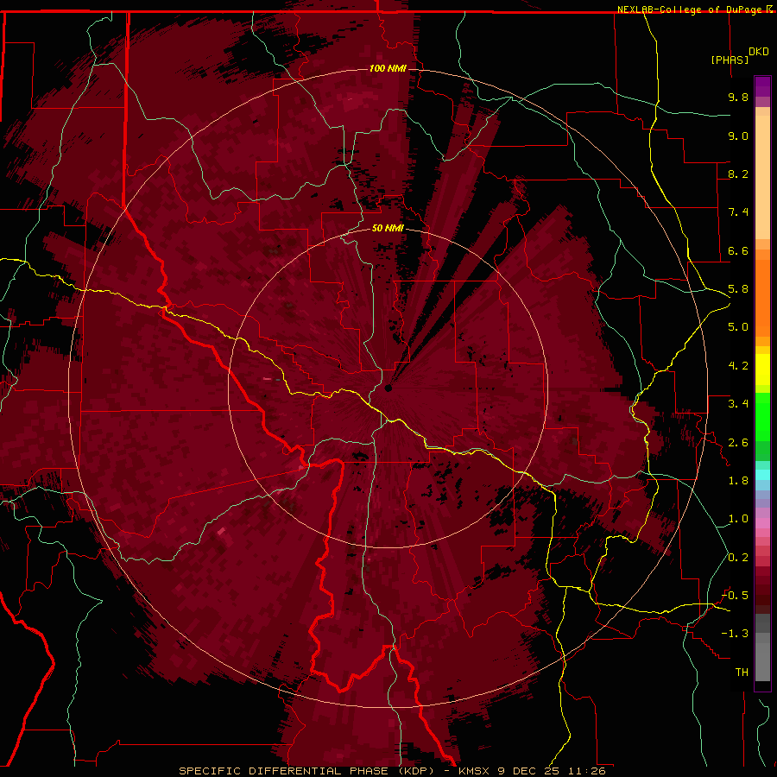
Task: Click the 2.6 color scale value
Action: point(738,443)
